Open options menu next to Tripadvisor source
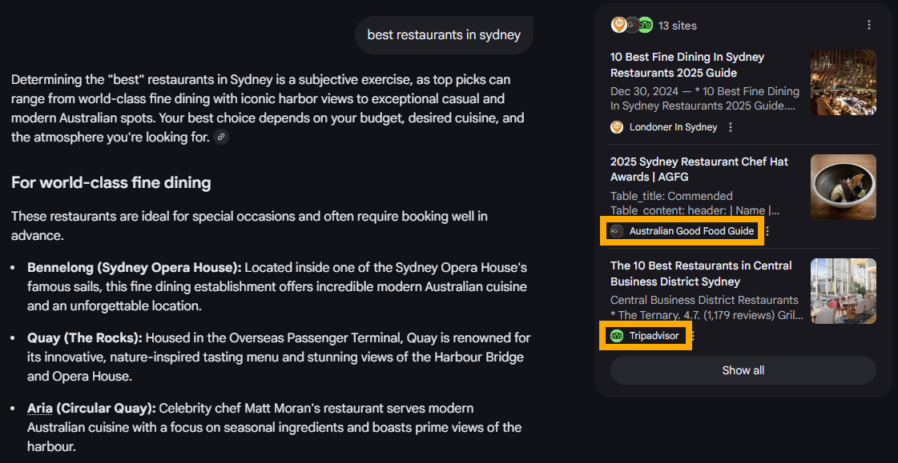The height and width of the screenshot is (463, 898). coord(692,336)
